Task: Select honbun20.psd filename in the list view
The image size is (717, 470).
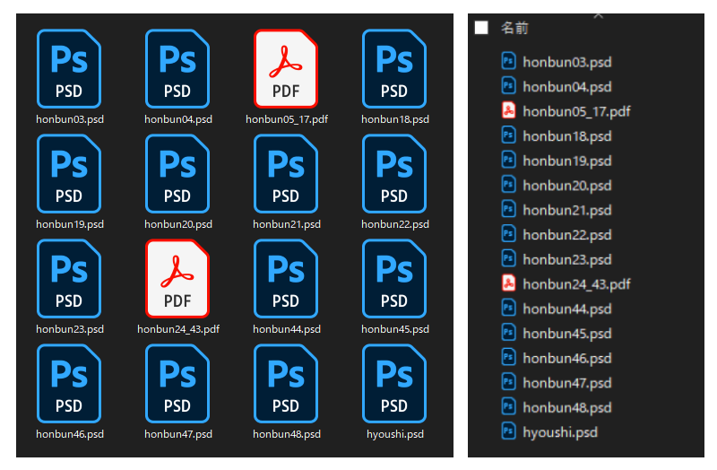Action: (x=566, y=186)
